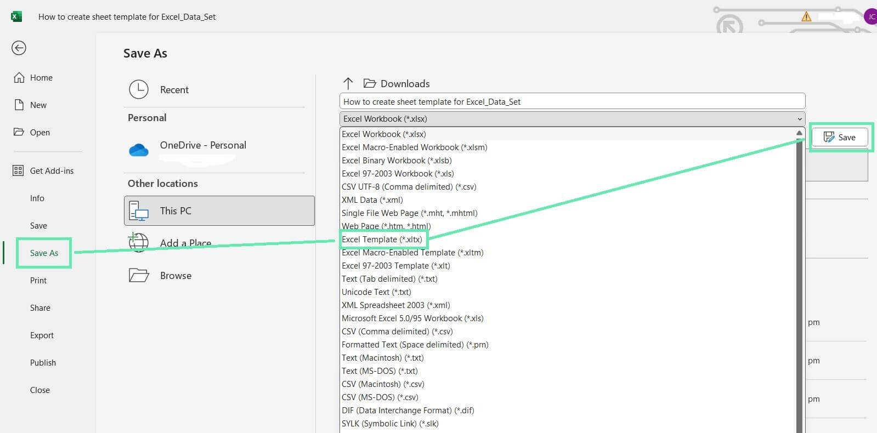Choose Excel 97-2003 Template (*.xlt)
This screenshot has height=433, width=877.
[x=396, y=266]
